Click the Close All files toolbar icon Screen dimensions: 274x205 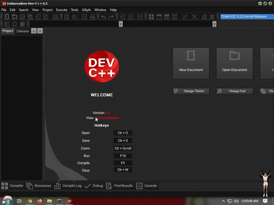[x=45, y=17]
